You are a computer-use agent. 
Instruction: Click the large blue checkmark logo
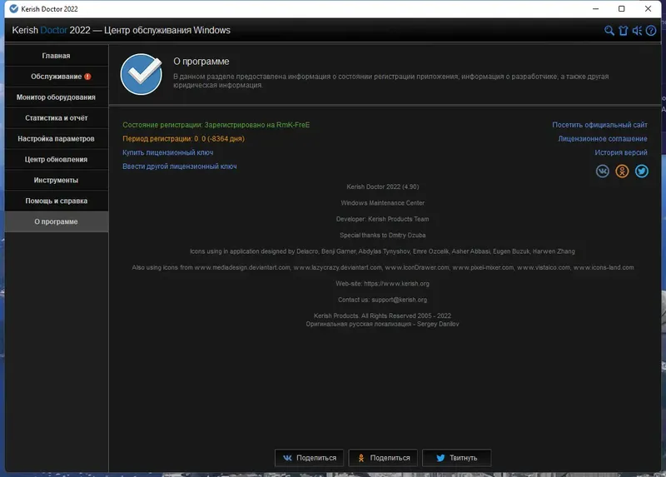click(141, 74)
